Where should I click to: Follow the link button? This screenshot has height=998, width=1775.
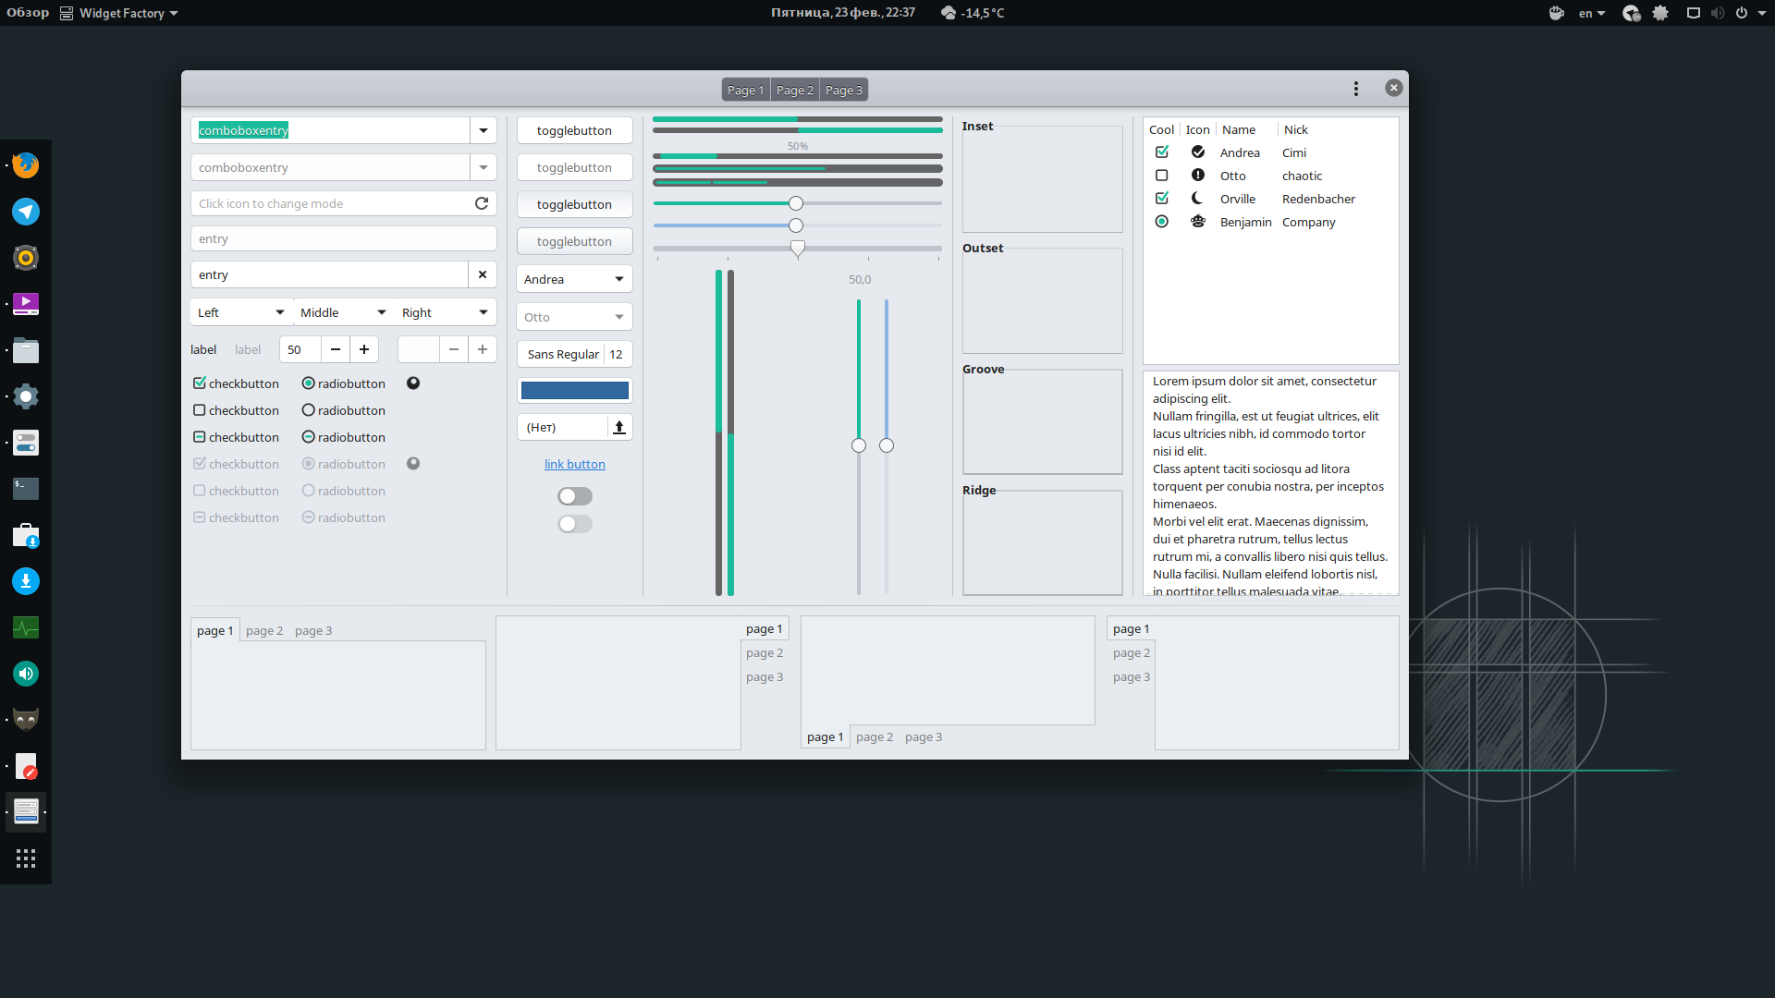pyautogui.click(x=575, y=464)
